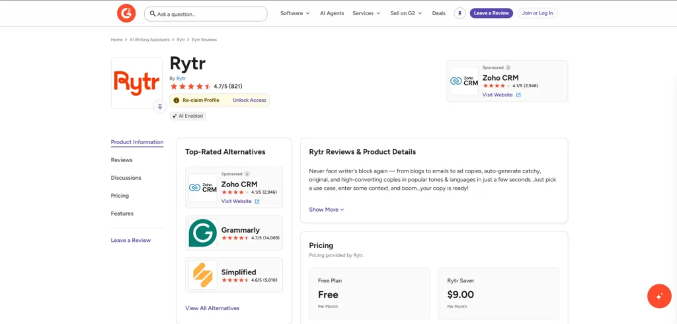Click Unlock Access link
The image size is (677, 324).
tap(249, 101)
